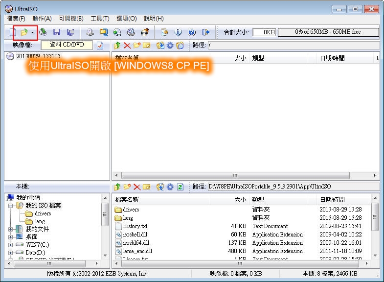Screen dimensions: 384x282
Task: Click add-to-image icon in local pane toolbar
Action: pyautogui.click(x=160, y=187)
